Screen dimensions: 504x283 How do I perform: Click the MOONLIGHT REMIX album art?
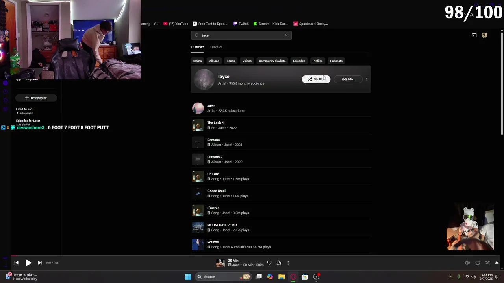tap(198, 227)
